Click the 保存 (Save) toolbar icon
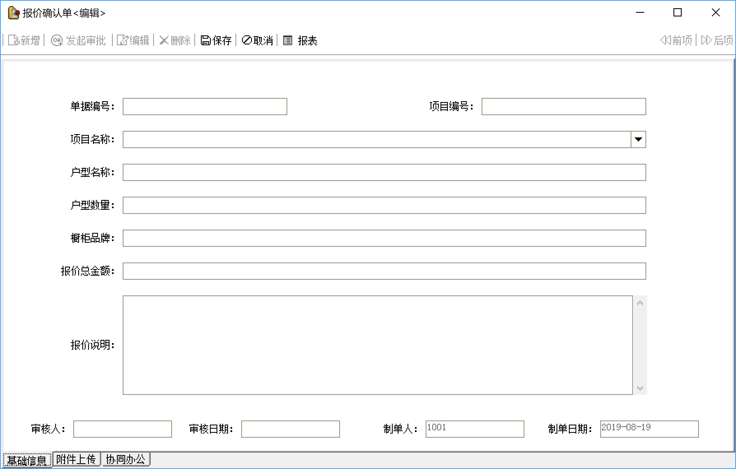This screenshot has width=736, height=469. pyautogui.click(x=205, y=40)
